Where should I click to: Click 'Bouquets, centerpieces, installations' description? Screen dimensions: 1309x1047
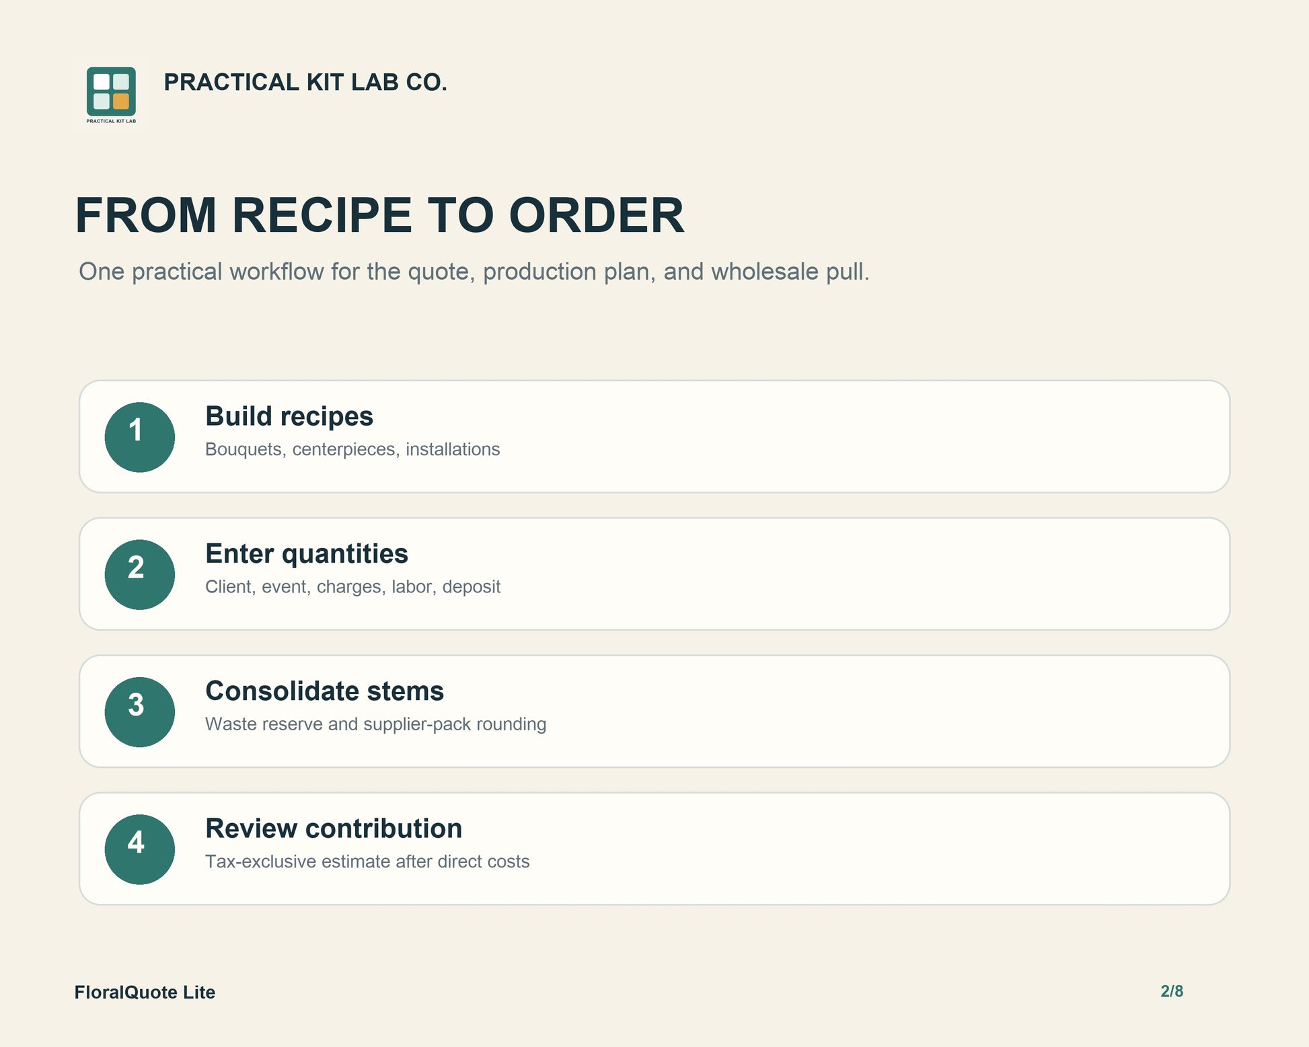point(352,449)
